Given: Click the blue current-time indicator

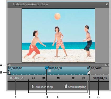Looking at the screenshot, I should coord(47,68).
